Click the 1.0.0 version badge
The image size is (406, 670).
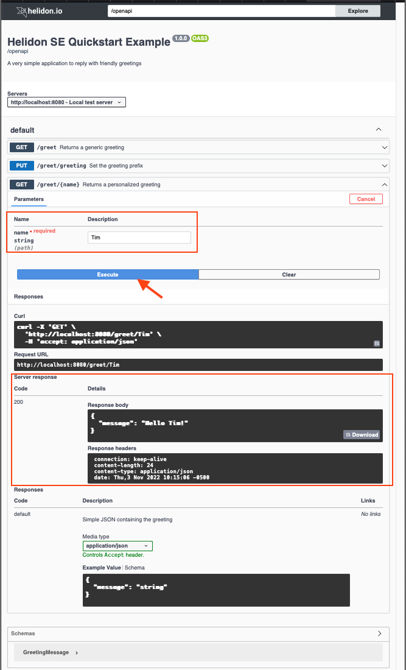[181, 38]
